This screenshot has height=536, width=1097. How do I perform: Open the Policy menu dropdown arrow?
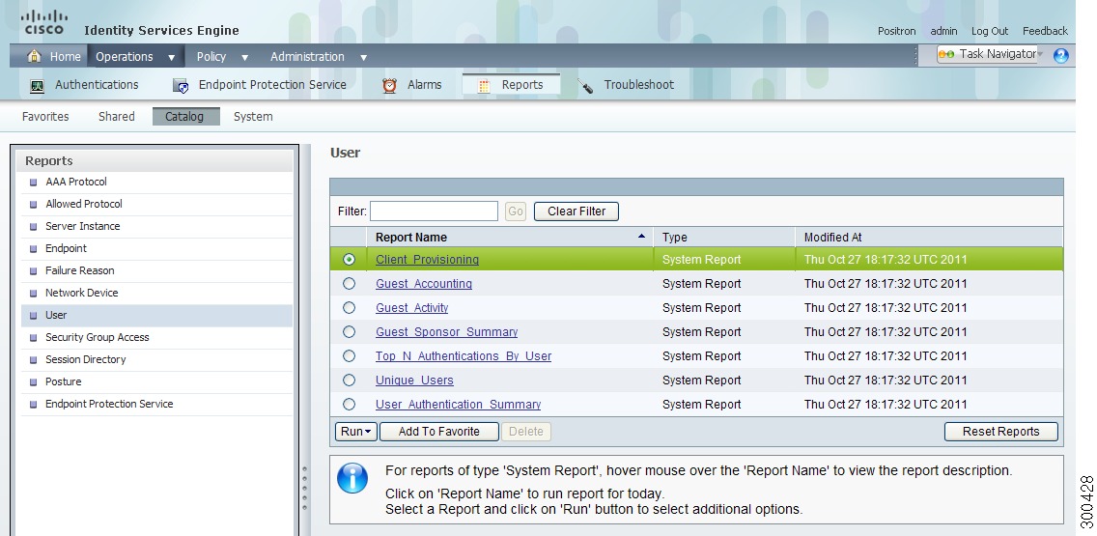tap(244, 57)
